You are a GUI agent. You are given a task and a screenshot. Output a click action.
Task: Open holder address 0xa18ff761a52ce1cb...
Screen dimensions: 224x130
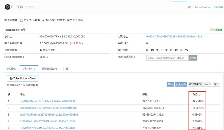[x=48, y=101]
